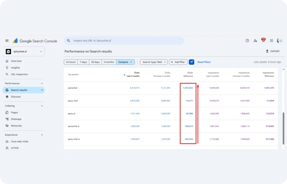Click the Core web vitals gauge icon
This screenshot has height=184, width=287.
click(x=7, y=141)
